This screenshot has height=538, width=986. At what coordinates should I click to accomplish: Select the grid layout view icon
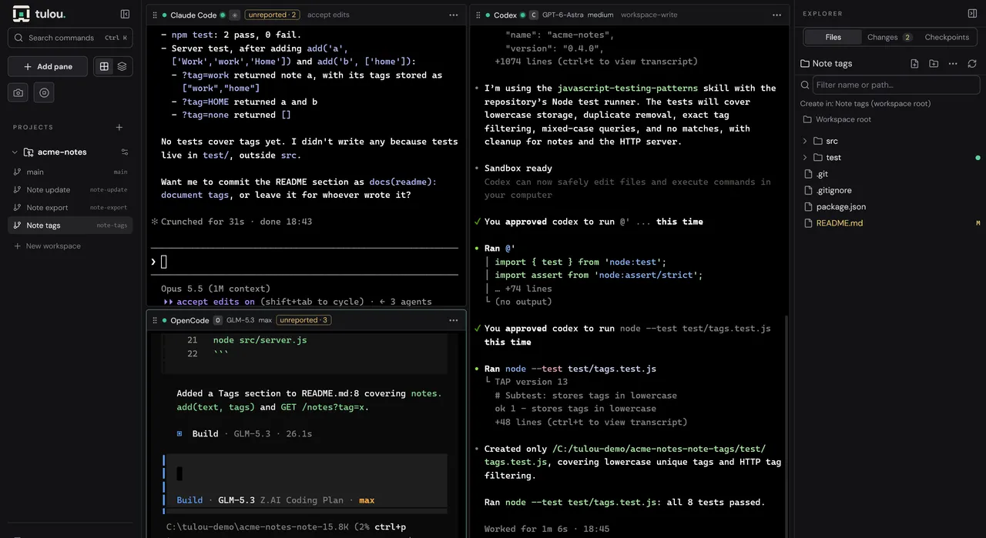104,66
